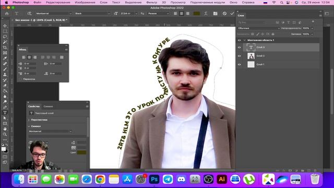Lock all lock icon in Layers panel
The height and width of the screenshot is (188, 334).
[273, 34]
